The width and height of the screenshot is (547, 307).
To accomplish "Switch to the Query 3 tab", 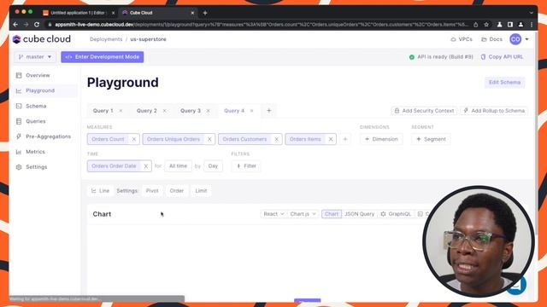I will tap(190, 111).
